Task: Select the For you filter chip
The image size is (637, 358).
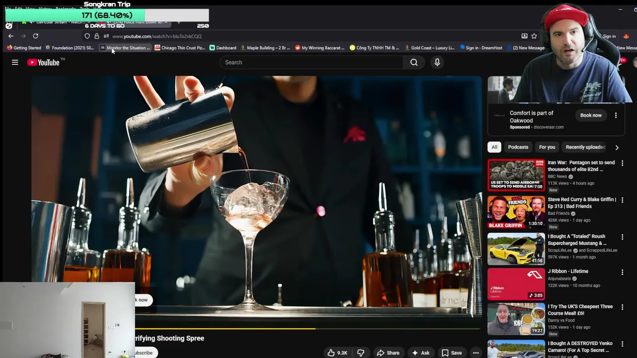Action: (547, 147)
